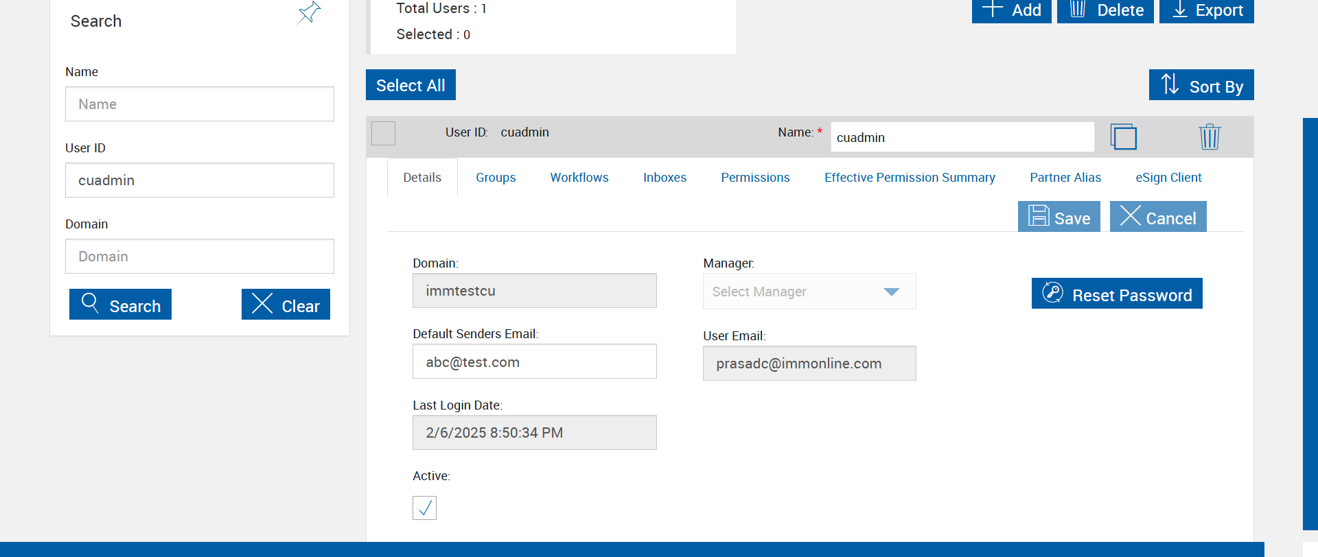This screenshot has width=1318, height=557.
Task: Switch to the eSign Client tab
Action: (x=1168, y=178)
